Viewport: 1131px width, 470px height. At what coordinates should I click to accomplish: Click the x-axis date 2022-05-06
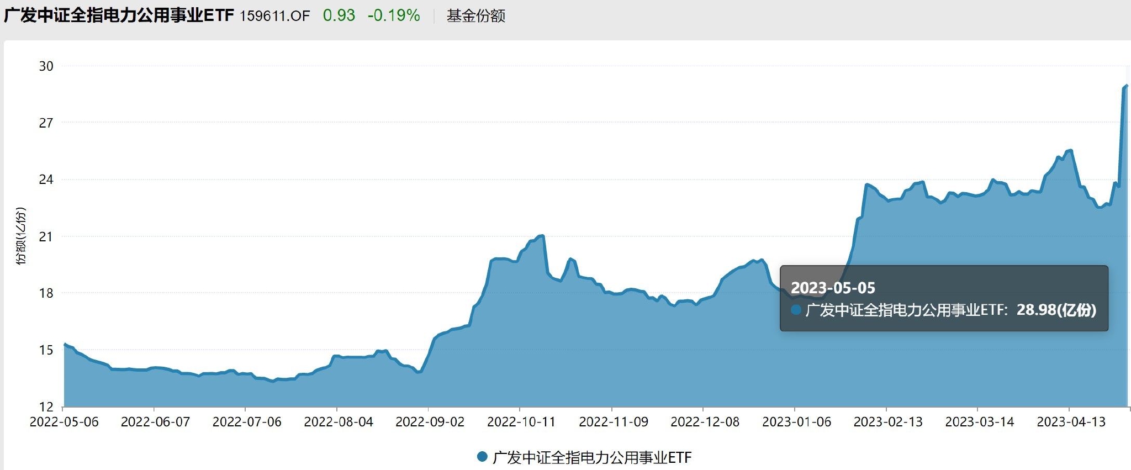tap(64, 422)
